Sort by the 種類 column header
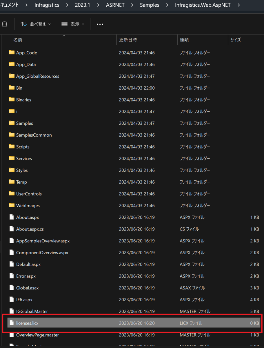This screenshot has height=348, width=264. tap(184, 40)
